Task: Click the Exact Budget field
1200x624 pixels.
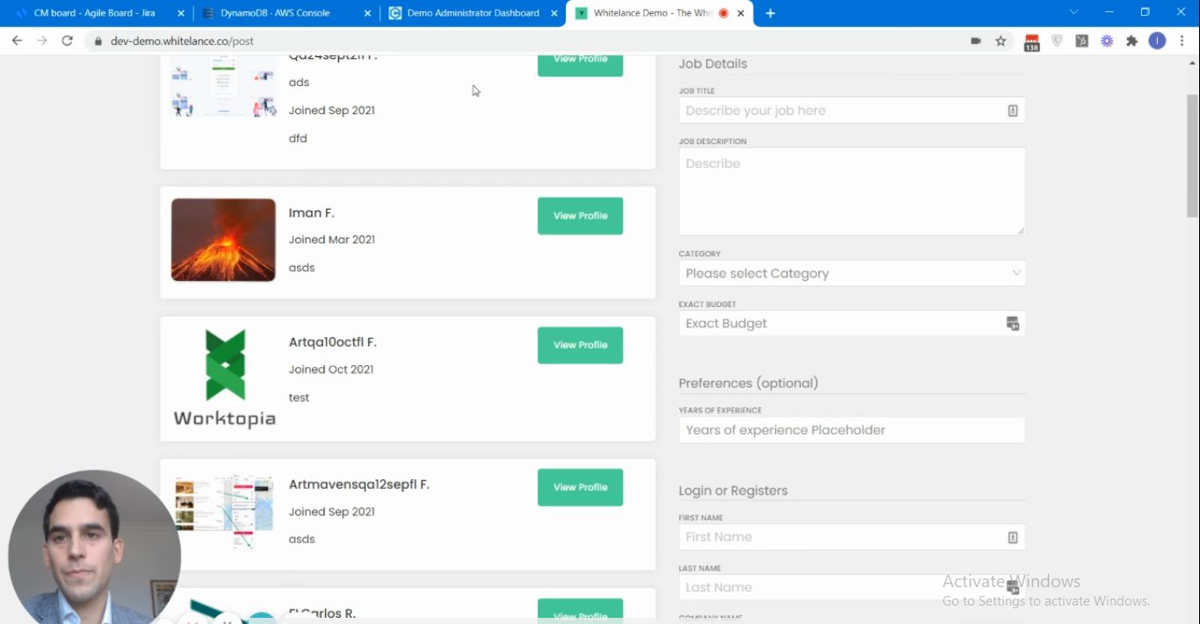Action: pos(851,323)
